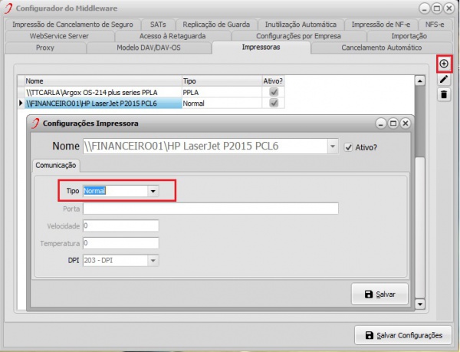Click the printer list scrollbar down arrow
The width and height of the screenshot is (460, 352).
click(x=419, y=304)
